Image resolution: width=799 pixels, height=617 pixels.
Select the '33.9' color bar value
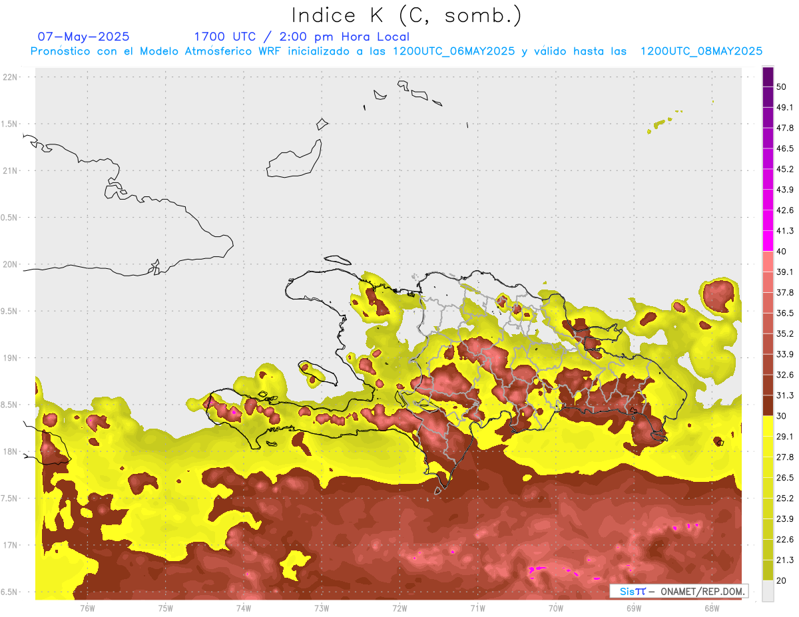785,354
